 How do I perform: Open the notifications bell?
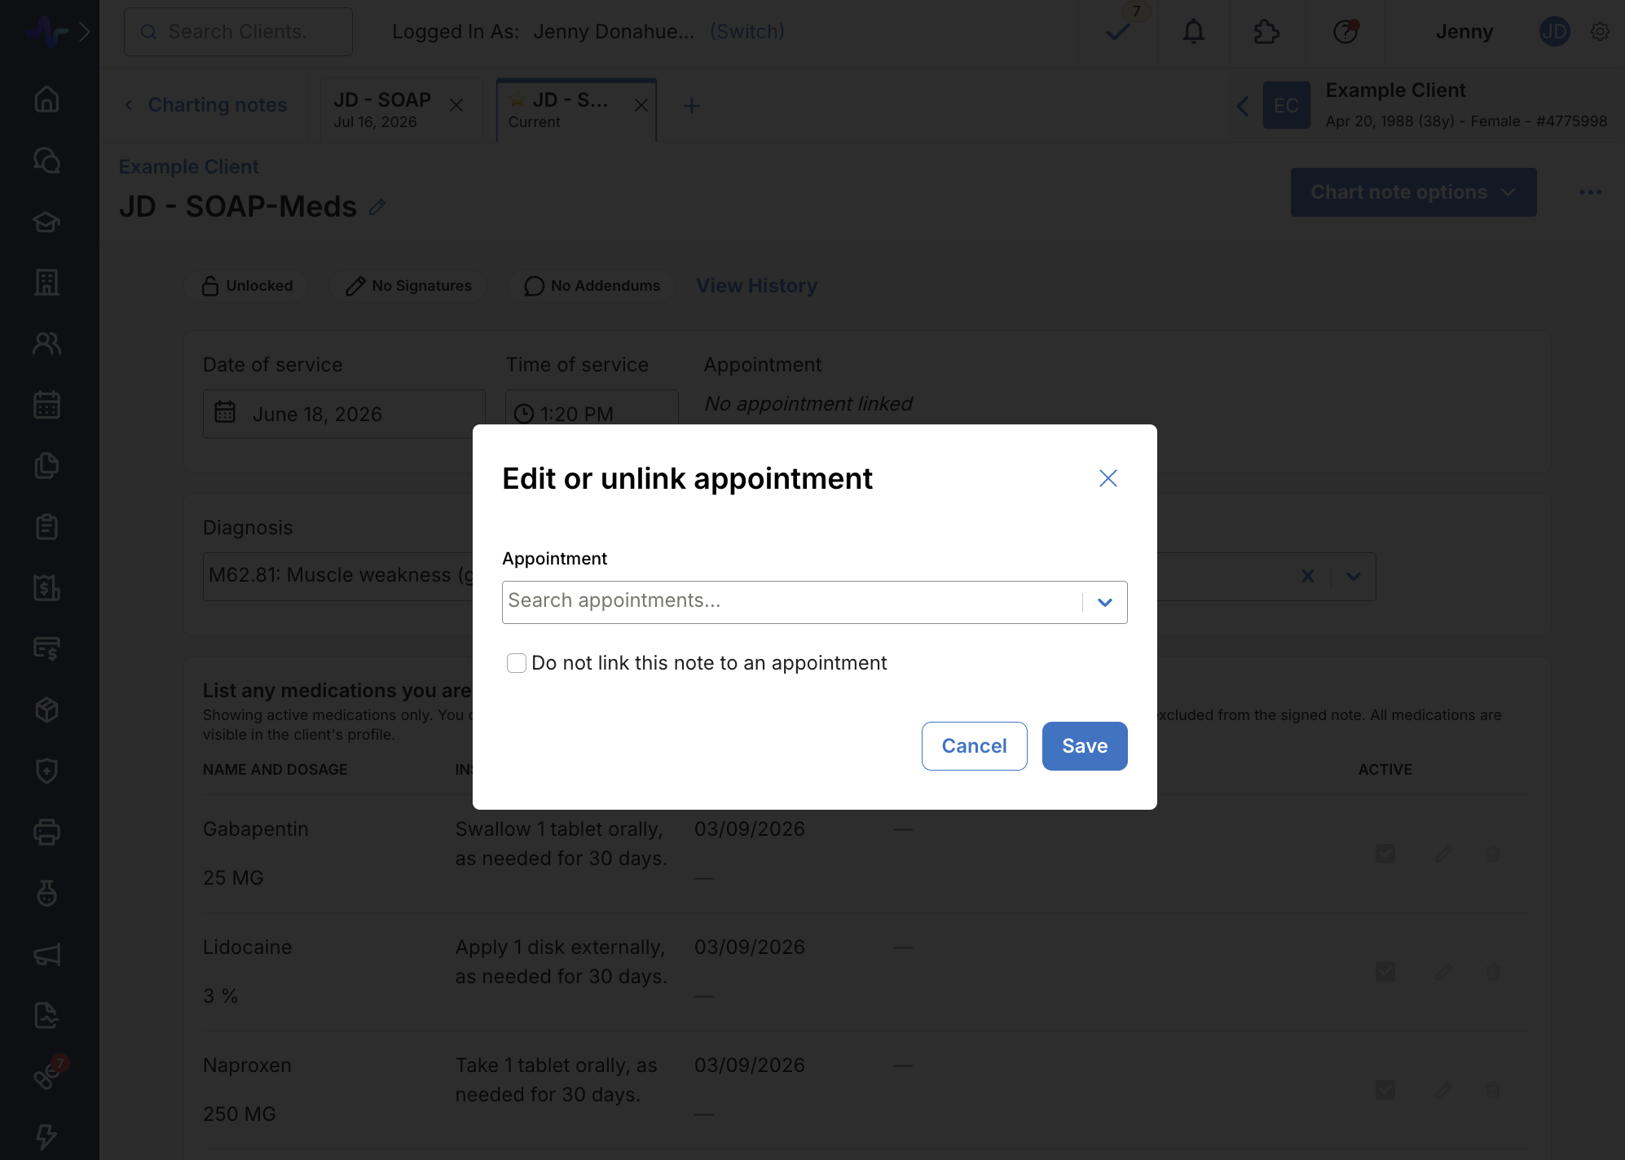[x=1194, y=32]
